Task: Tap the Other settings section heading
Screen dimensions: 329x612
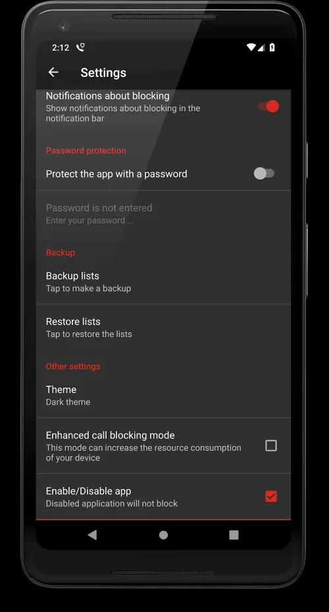Action: pyautogui.click(x=73, y=366)
